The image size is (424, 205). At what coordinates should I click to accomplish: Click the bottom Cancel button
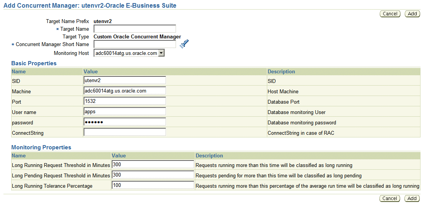390,198
